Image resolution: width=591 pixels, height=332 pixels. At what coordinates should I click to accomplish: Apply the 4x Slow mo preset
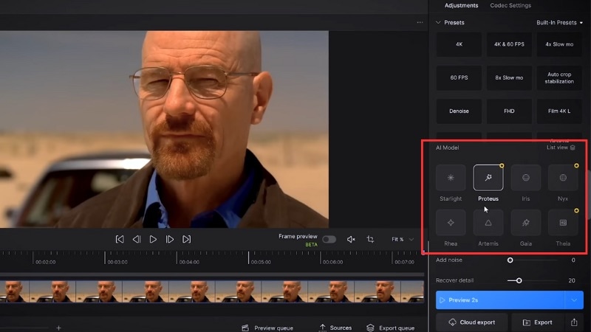click(x=559, y=44)
